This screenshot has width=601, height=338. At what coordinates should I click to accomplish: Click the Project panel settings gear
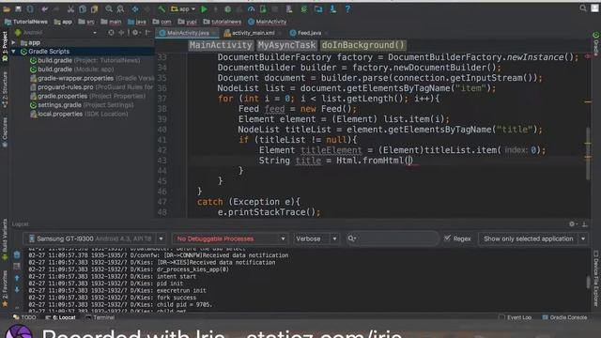click(135, 33)
